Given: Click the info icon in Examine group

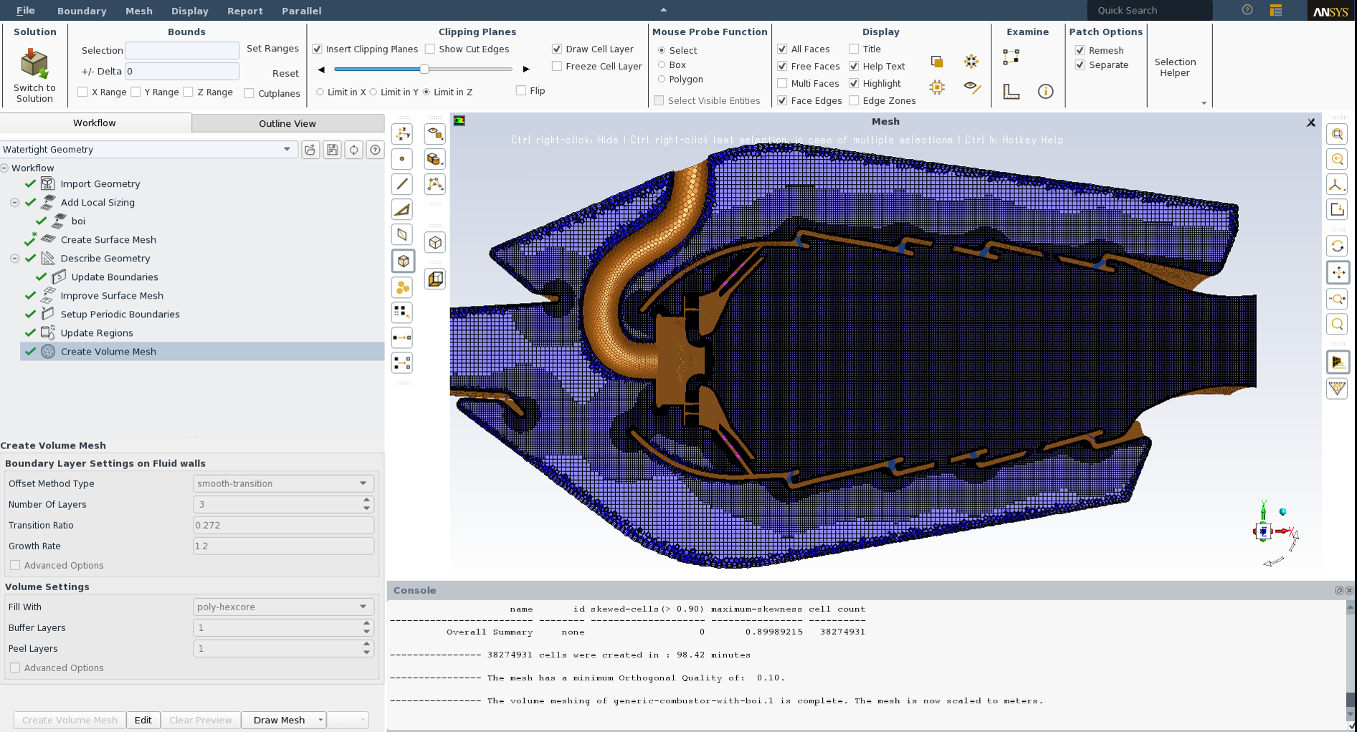Looking at the screenshot, I should pyautogui.click(x=1045, y=92).
